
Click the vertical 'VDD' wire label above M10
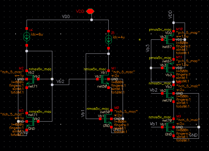[170, 15]
